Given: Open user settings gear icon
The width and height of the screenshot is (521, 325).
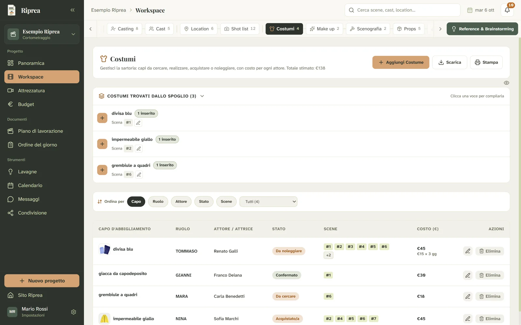Looking at the screenshot, I should coord(74,312).
